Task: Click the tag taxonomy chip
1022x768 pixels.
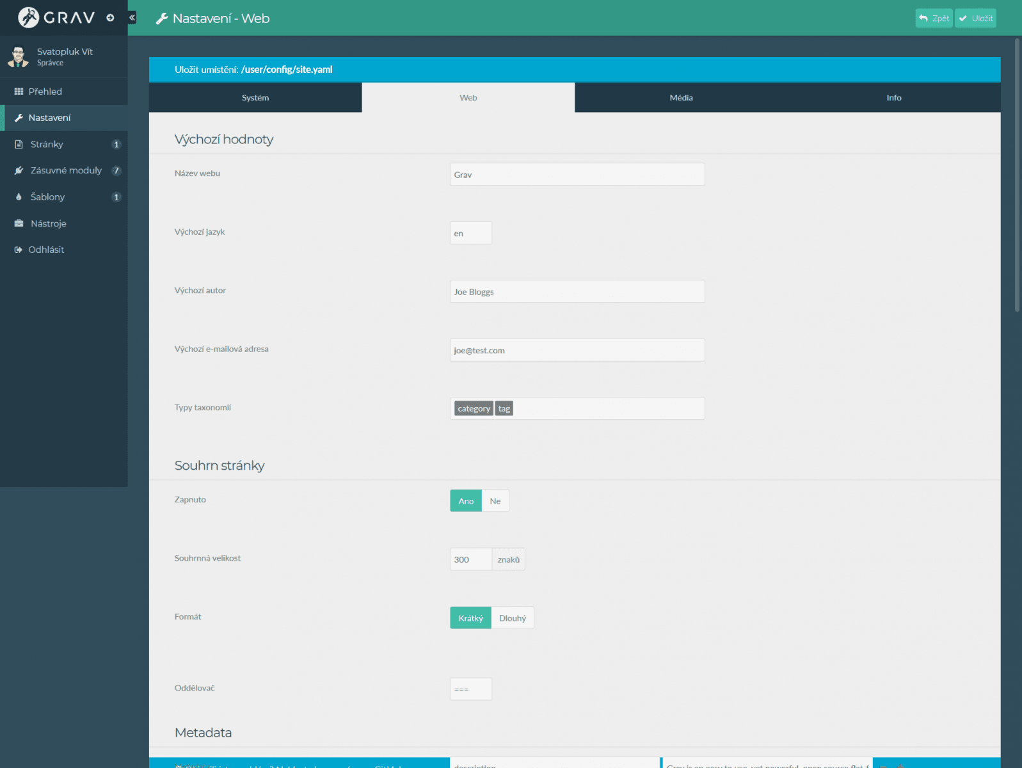Action: pos(504,409)
